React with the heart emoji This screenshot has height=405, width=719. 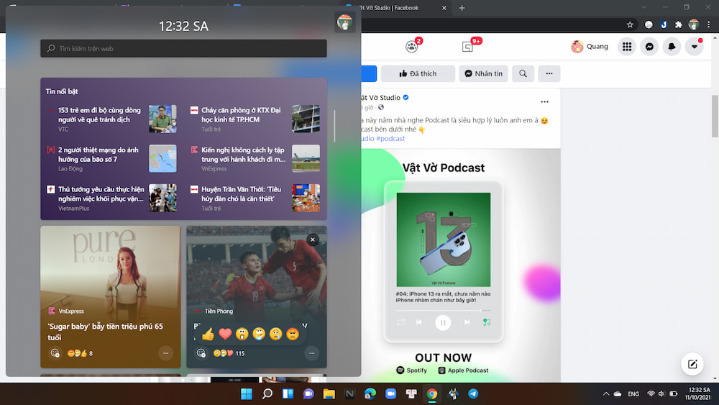225,334
